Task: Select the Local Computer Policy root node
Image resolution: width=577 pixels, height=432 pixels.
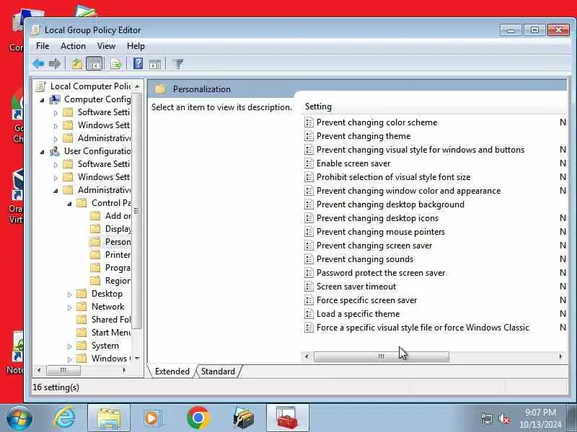Action: pos(84,86)
